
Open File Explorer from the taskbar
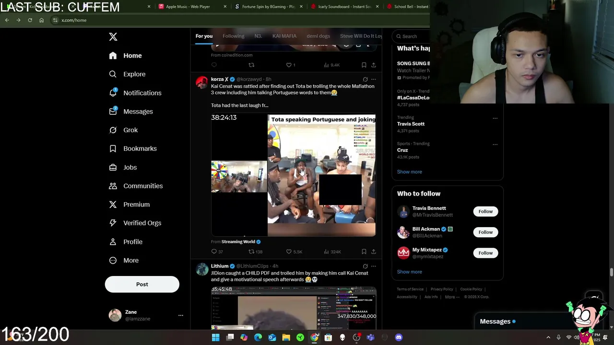click(286, 338)
